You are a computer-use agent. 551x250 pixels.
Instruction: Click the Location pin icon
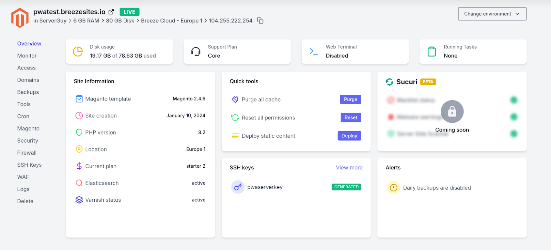tap(79, 149)
